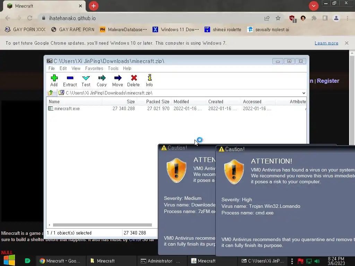Screen dimensions: 355x266
Task: Show hidden tray icons dots
Action: tap(292, 261)
